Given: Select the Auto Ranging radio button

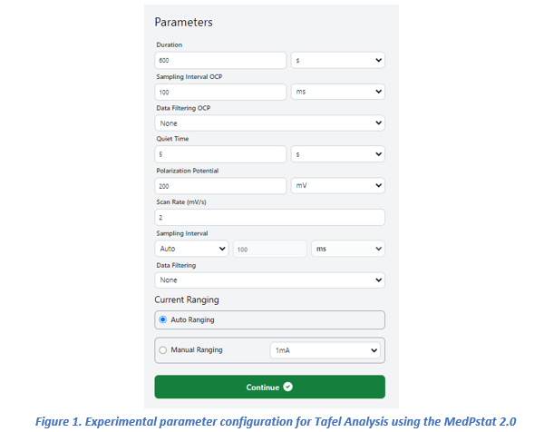Looking at the screenshot, I should [x=163, y=319].
